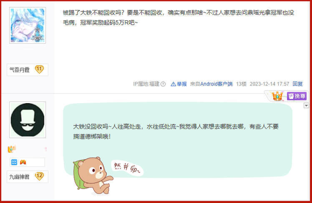
Task: Click the blue Aquarius wave badge icon
Action: tap(14, 162)
